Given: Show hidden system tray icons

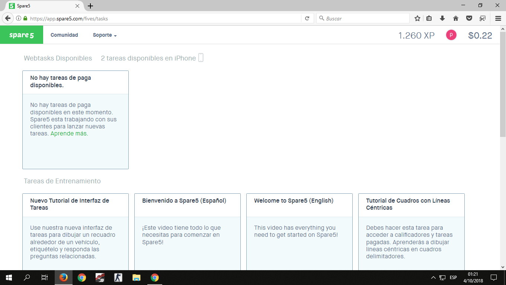Looking at the screenshot, I should (x=433, y=278).
